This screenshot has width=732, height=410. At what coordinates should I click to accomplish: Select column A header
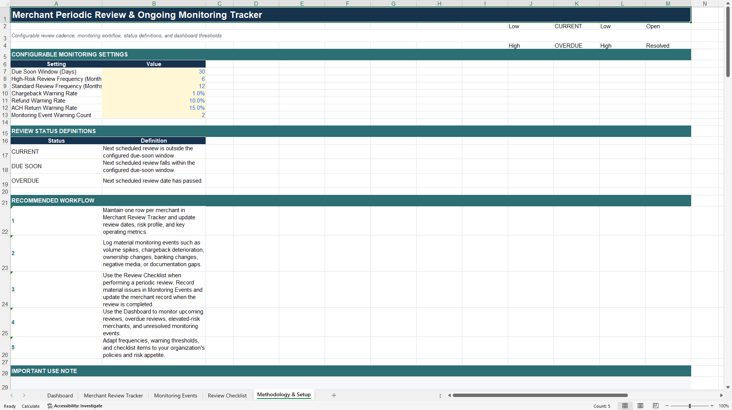pos(56,3)
